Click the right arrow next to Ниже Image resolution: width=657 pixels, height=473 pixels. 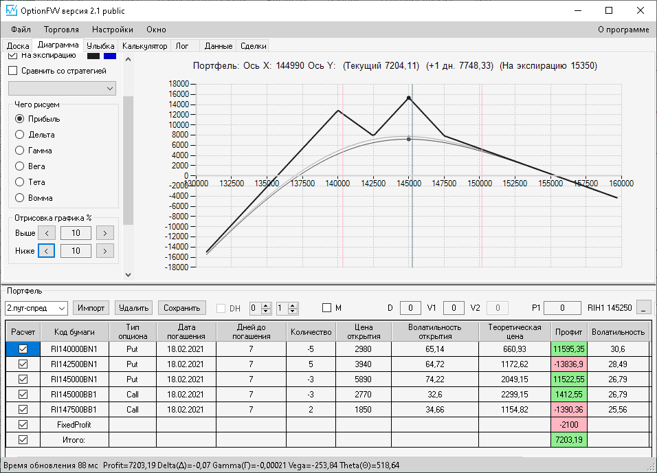click(105, 251)
